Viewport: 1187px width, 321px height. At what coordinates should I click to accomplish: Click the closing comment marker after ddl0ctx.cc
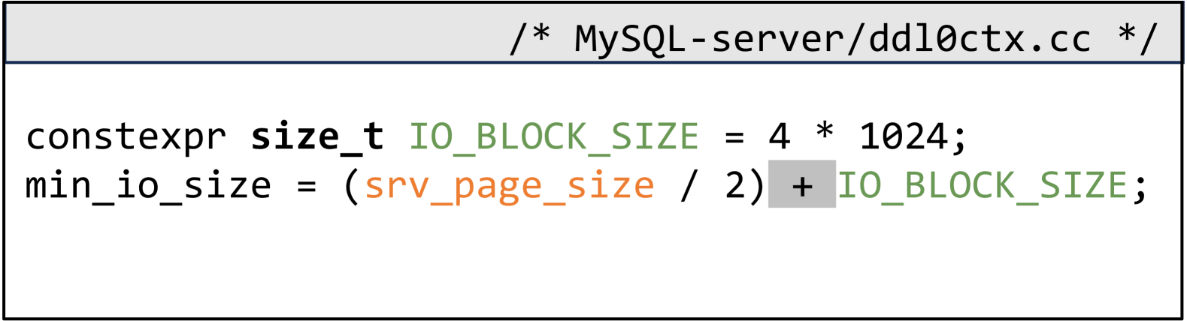coord(1136,38)
